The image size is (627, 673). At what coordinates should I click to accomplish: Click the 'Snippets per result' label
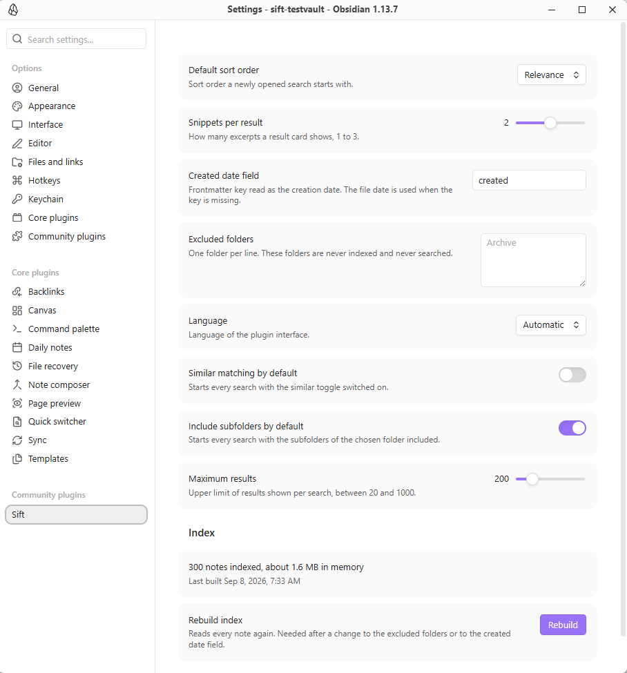coord(226,123)
